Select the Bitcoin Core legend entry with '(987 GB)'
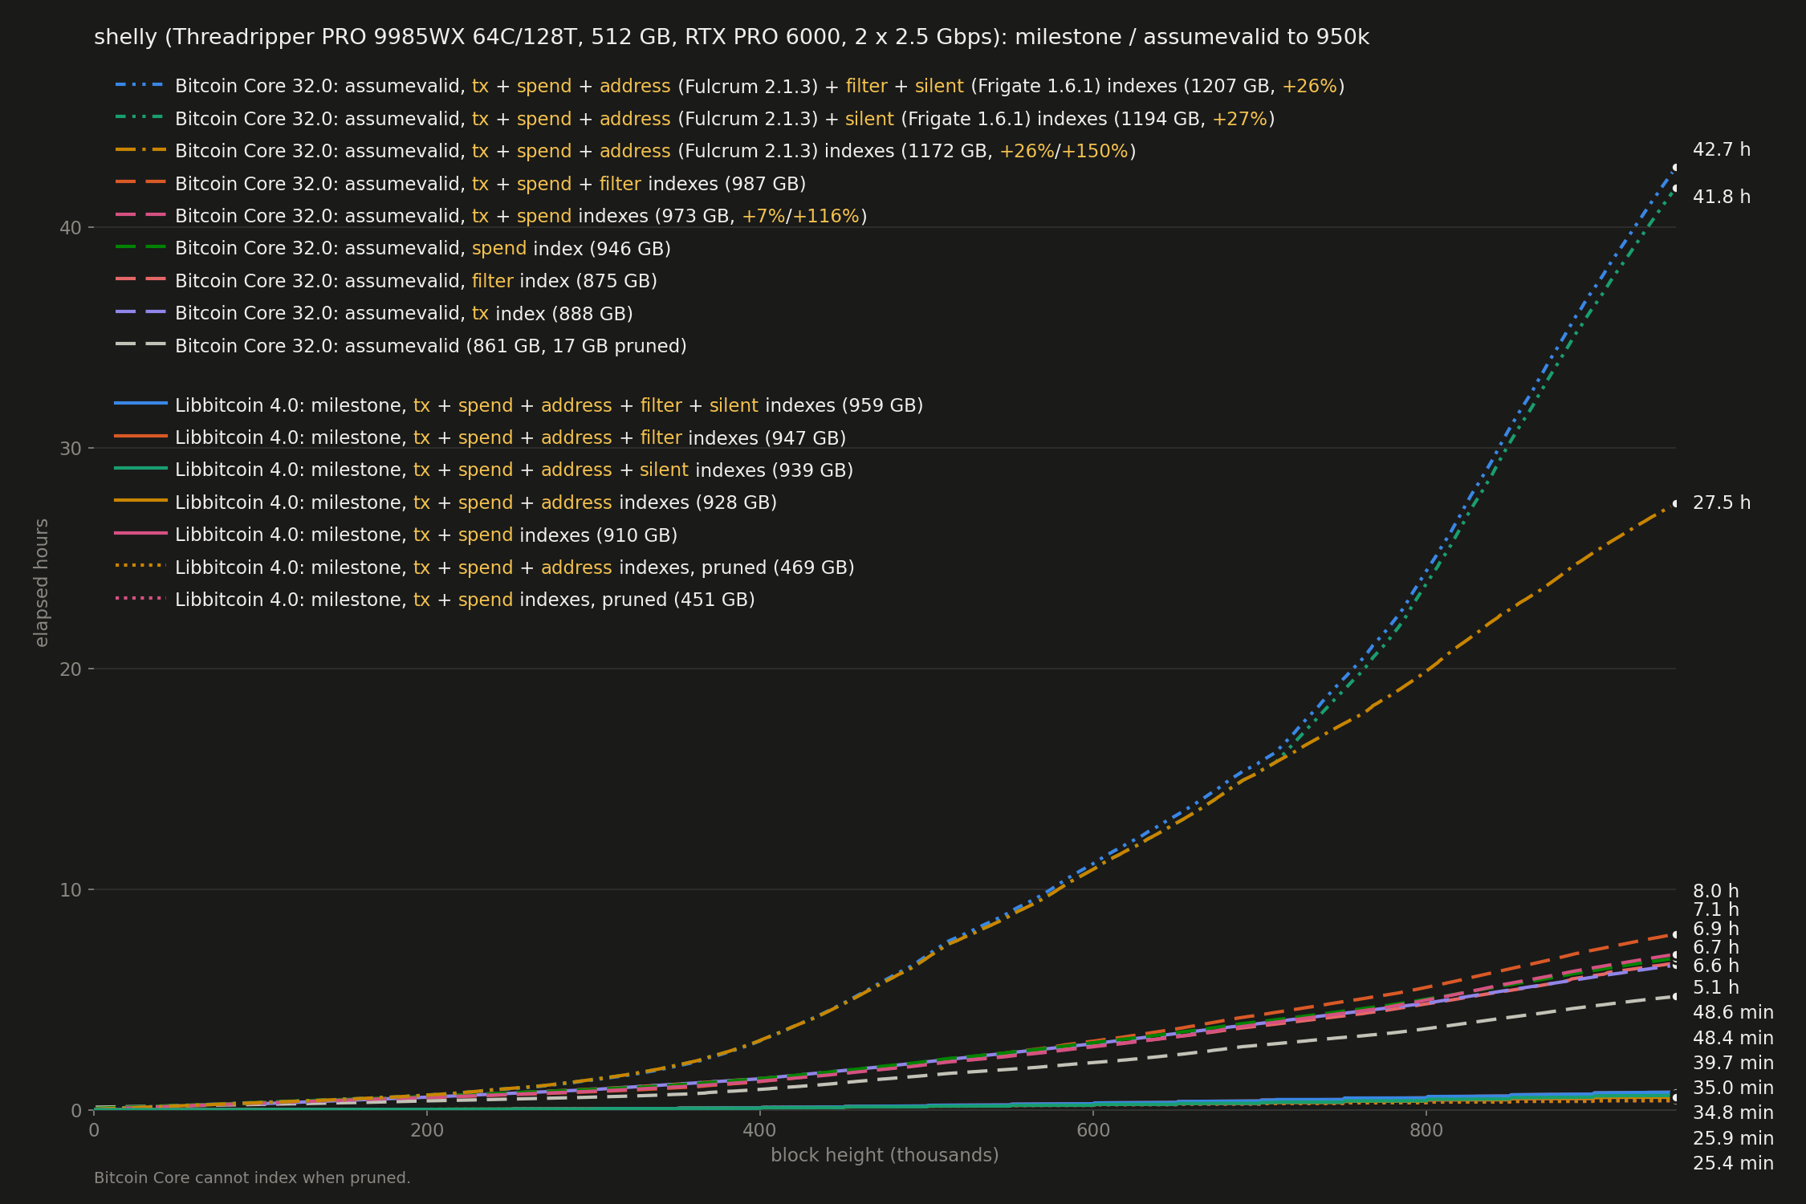 [x=461, y=184]
